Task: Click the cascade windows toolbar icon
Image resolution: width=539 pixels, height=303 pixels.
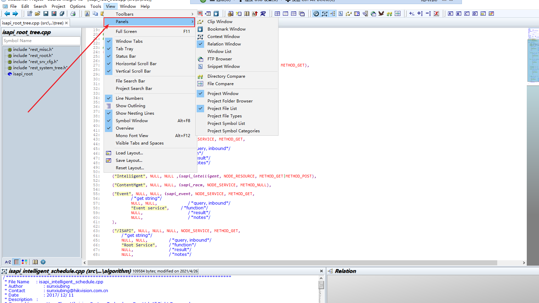Action: click(x=302, y=14)
